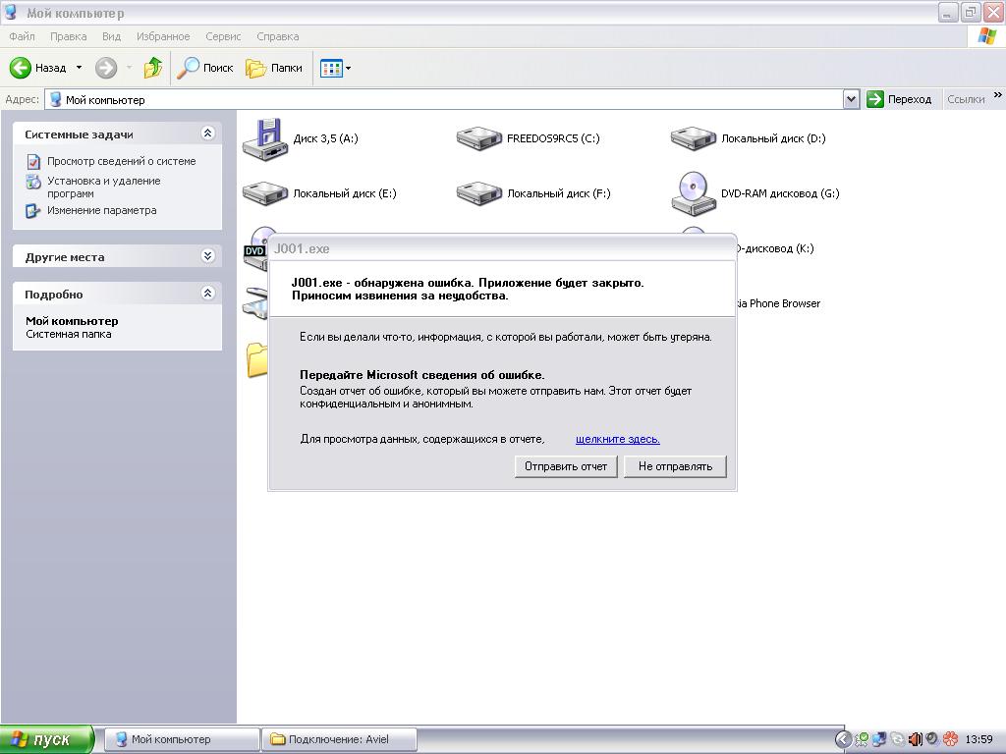Click the Поиск search toolbar button
The height and width of the screenshot is (754, 1006).
point(205,68)
